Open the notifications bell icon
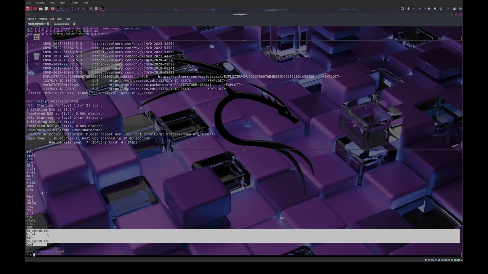The image size is (488, 274). pos(435,8)
